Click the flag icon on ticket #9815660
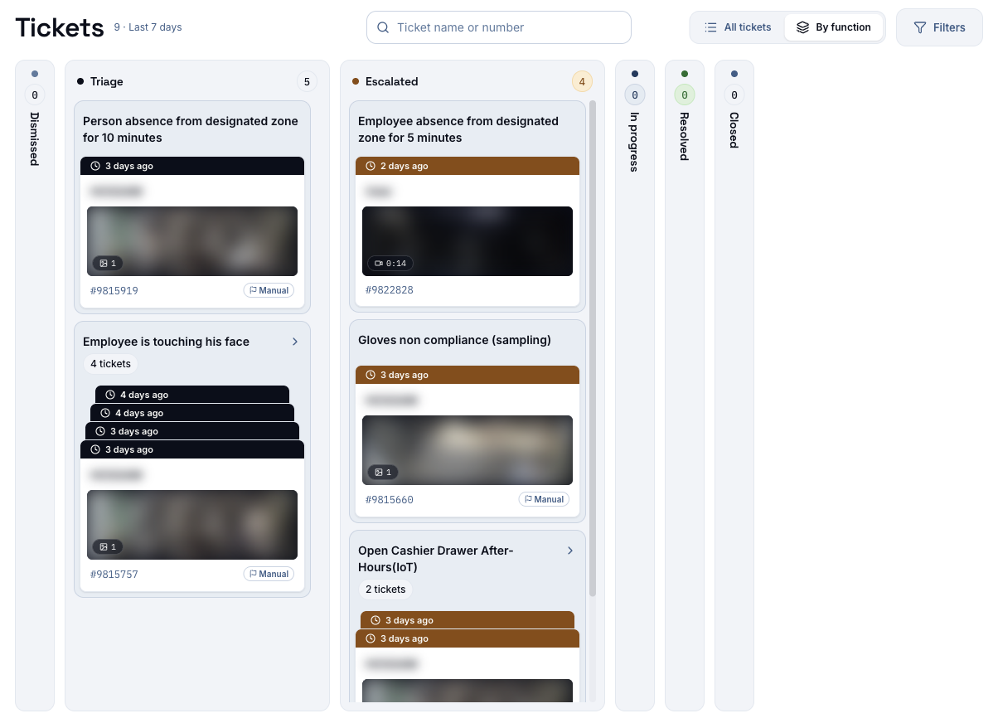 point(528,500)
